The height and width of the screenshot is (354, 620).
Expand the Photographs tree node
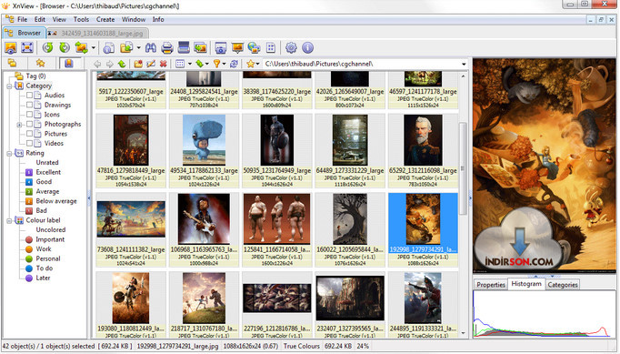[19, 125]
